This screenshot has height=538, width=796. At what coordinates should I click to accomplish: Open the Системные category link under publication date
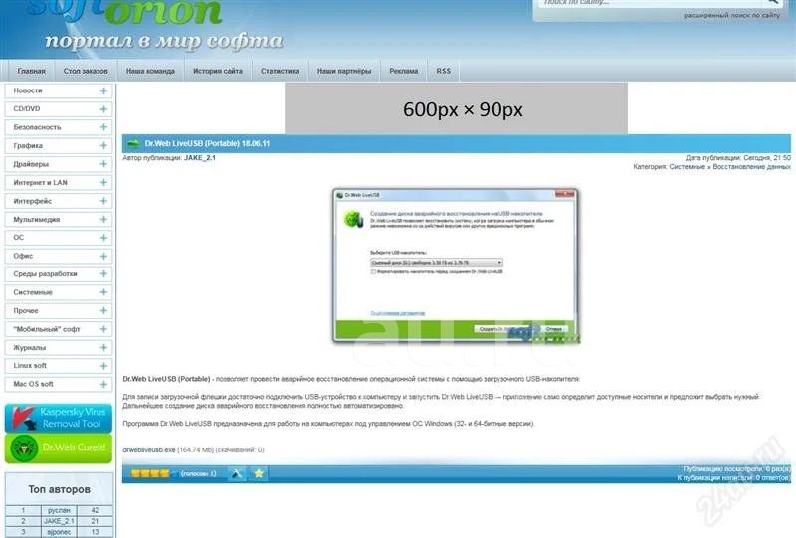(687, 167)
